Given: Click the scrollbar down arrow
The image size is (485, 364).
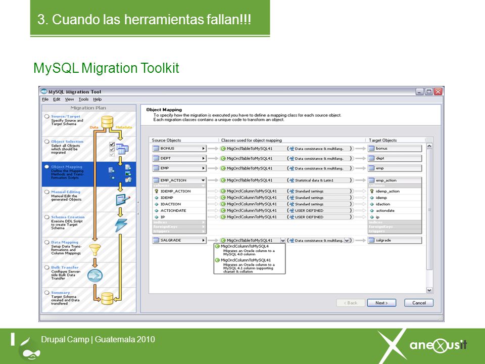Looking at the screenshot, I should (429, 290).
